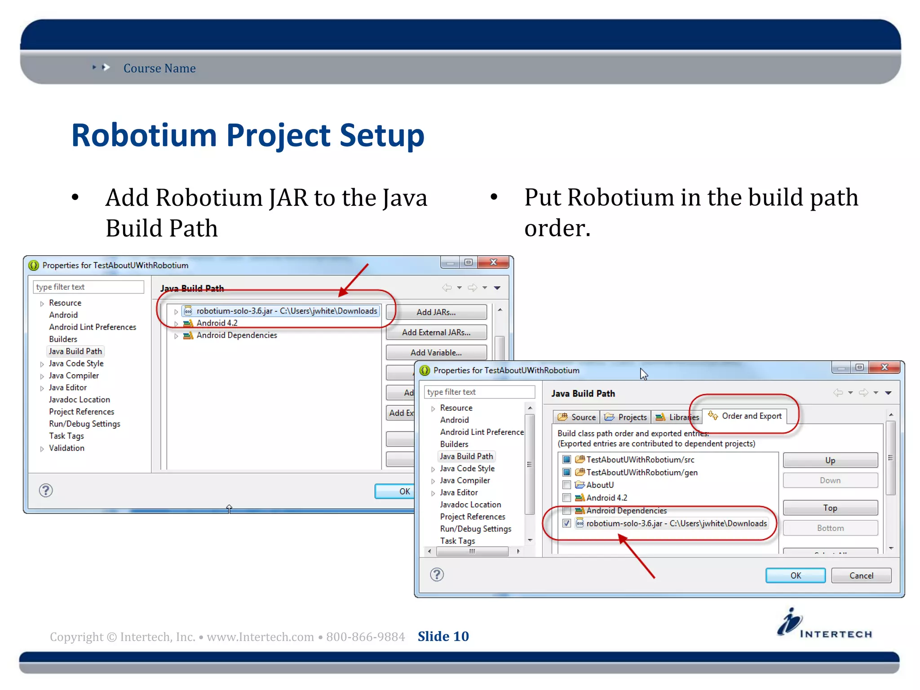
Task: Click the Top button
Action: click(830, 508)
